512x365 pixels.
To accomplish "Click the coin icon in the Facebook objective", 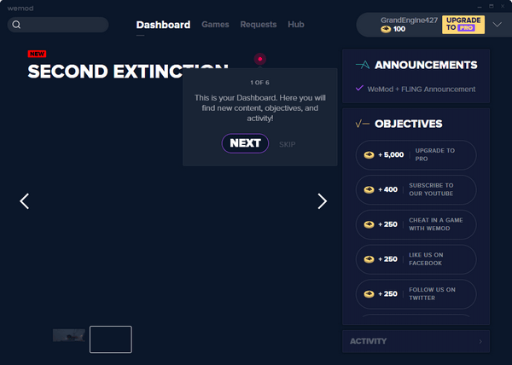I will click(x=369, y=259).
